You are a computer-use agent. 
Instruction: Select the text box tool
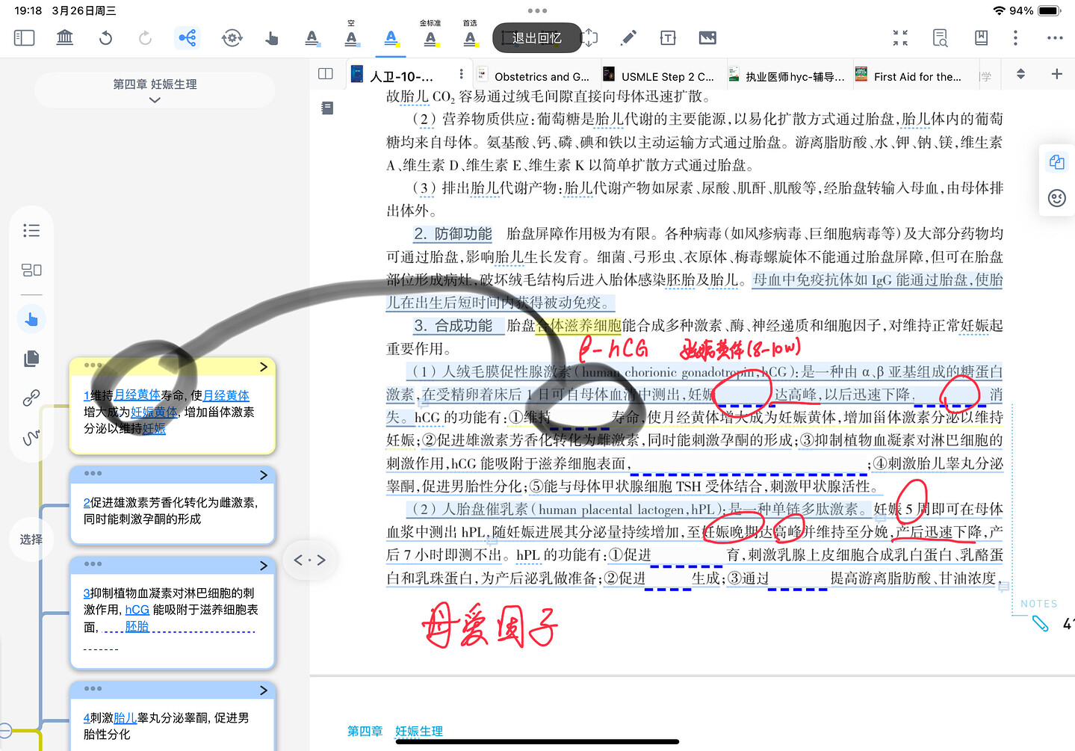[668, 37]
